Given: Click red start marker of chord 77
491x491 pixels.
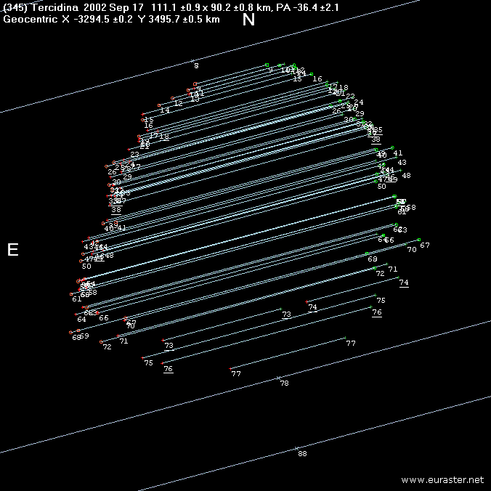Looking at the screenshot, I should (230, 368).
